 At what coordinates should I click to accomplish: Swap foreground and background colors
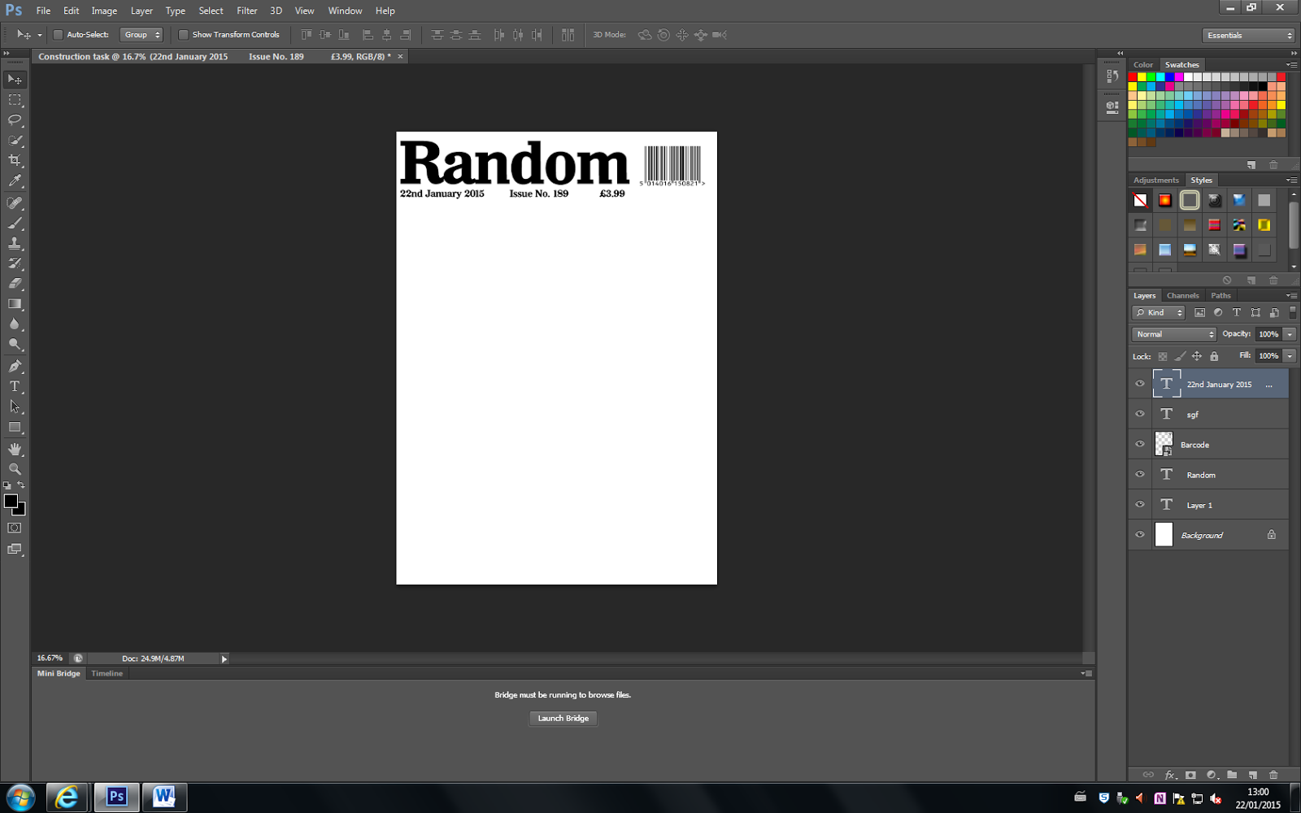click(x=21, y=485)
